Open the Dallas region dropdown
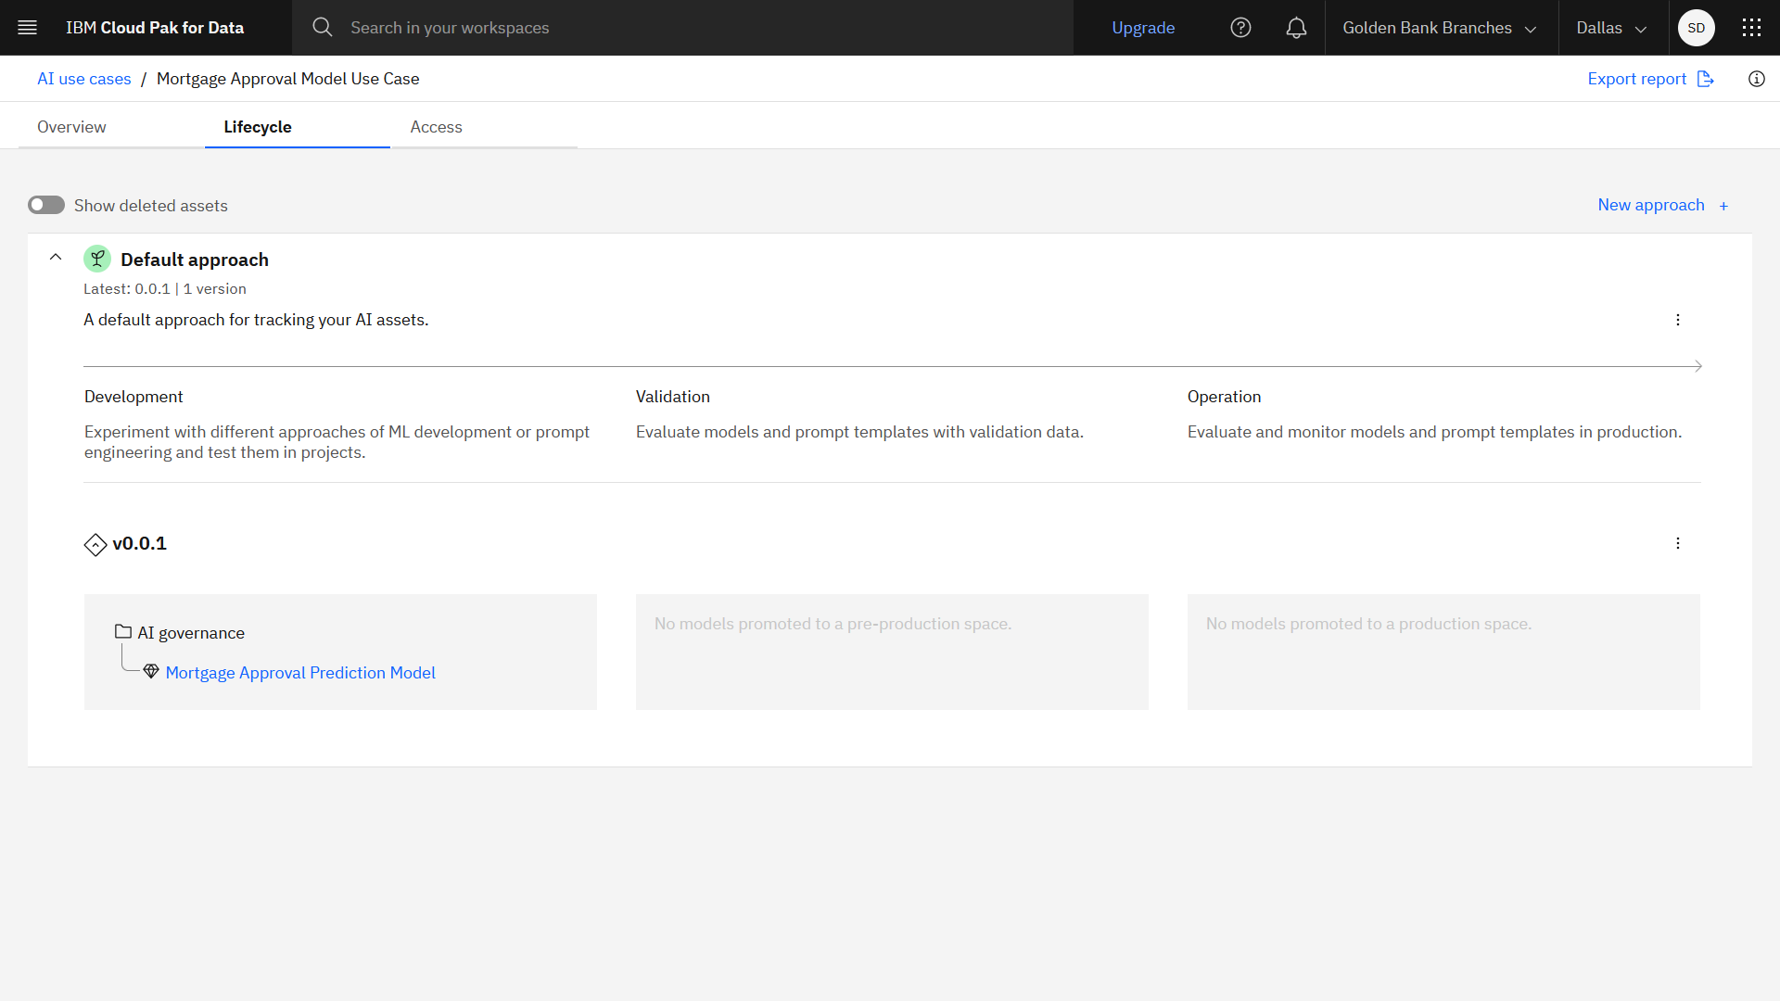 (x=1613, y=28)
